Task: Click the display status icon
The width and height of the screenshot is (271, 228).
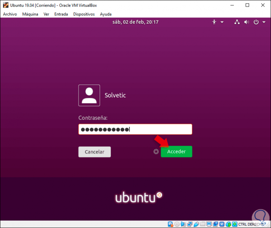Action: [209, 224]
